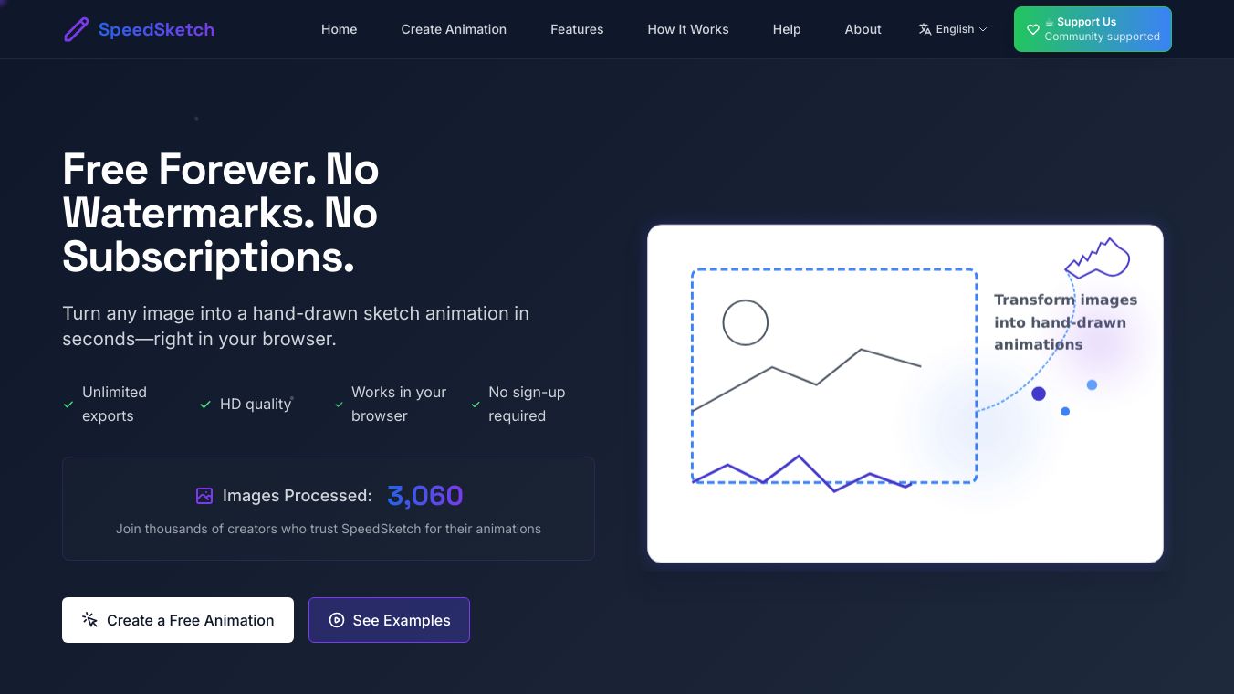The height and width of the screenshot is (694, 1234).
Task: Click the checkmark beside Unlimited exports
Action: coord(68,404)
